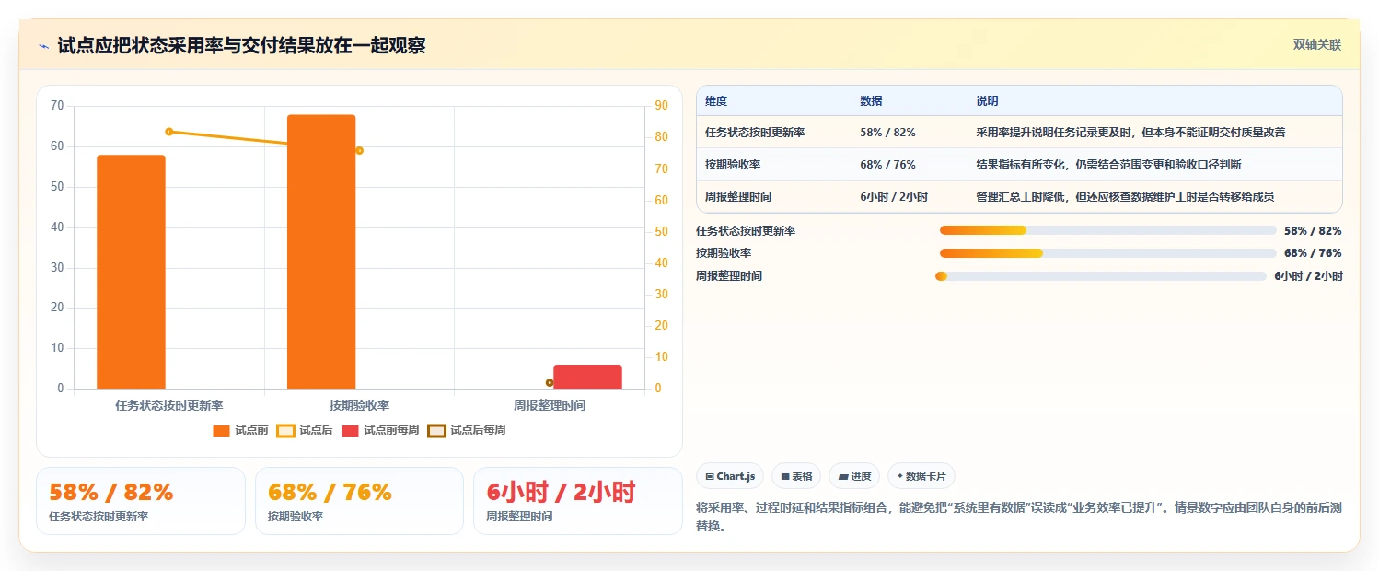Image resolution: width=1379 pixels, height=571 pixels.
Task: Click the 68% / 76% data card
Action: [359, 501]
